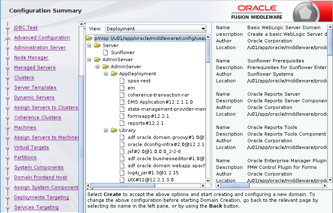Open the Advanced Configuration link
Image resolution: width=333 pixels, height=213 pixels.
[42, 37]
